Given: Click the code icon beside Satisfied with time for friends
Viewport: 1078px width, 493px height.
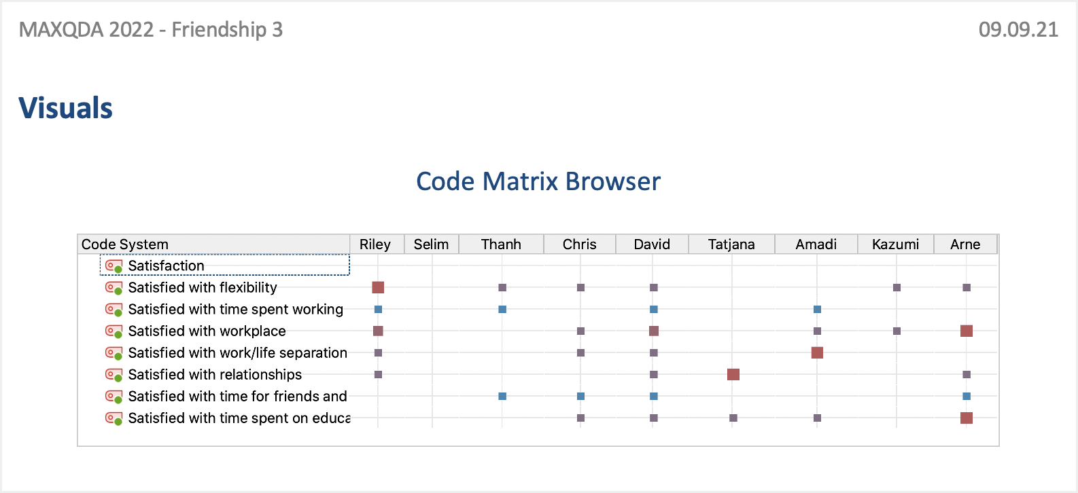Looking at the screenshot, I should point(114,396).
